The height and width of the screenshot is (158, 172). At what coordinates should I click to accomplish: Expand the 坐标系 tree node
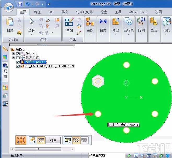point(13,53)
